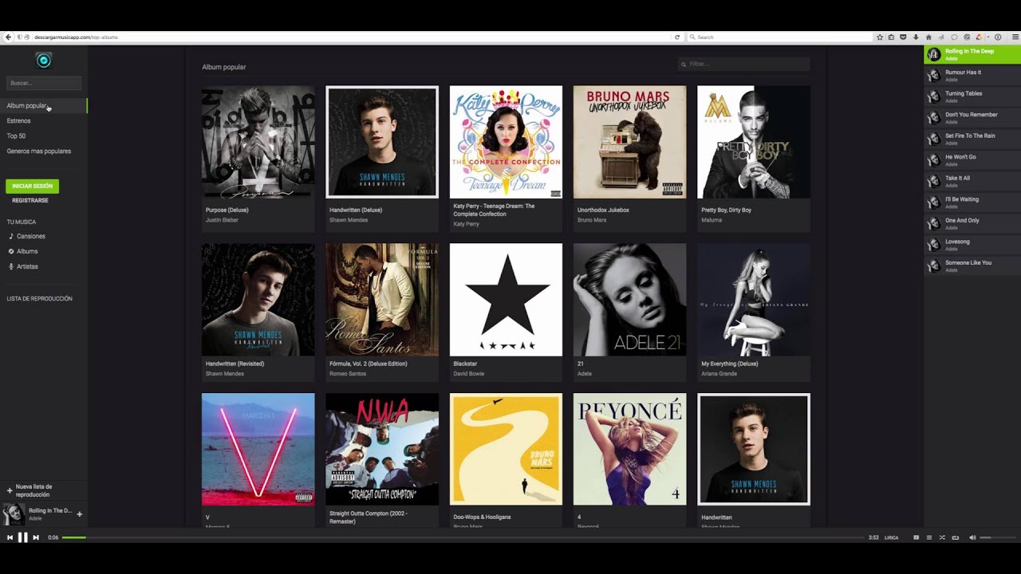The width and height of the screenshot is (1021, 574).
Task: Play Rumour Has It in queue
Action: tap(972, 75)
